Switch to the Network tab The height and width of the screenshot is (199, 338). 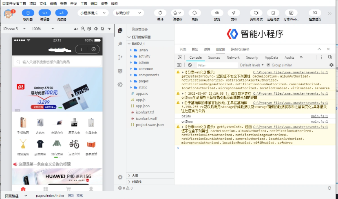point(233,57)
